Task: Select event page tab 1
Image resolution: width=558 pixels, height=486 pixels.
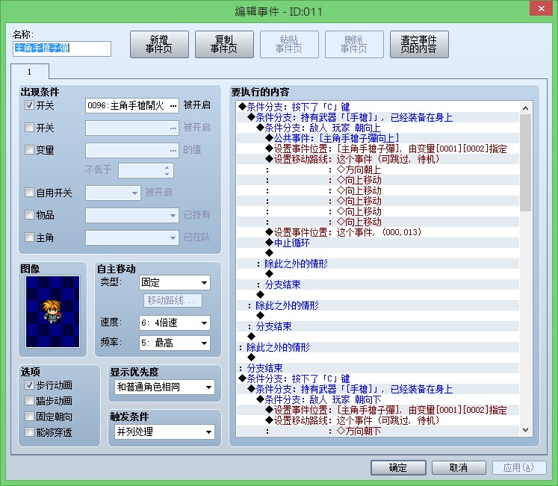Action: pyautogui.click(x=30, y=72)
